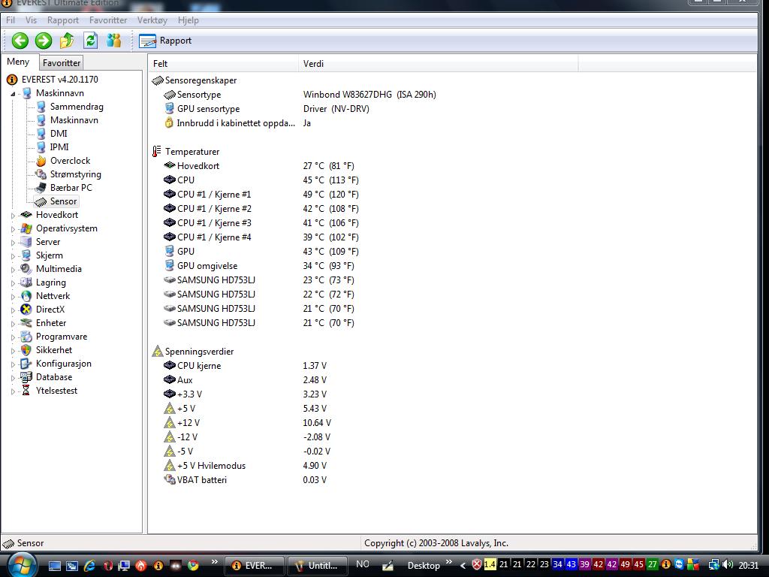This screenshot has width=769, height=577.
Task: Click the Enheter devices icon
Action: [x=26, y=323]
